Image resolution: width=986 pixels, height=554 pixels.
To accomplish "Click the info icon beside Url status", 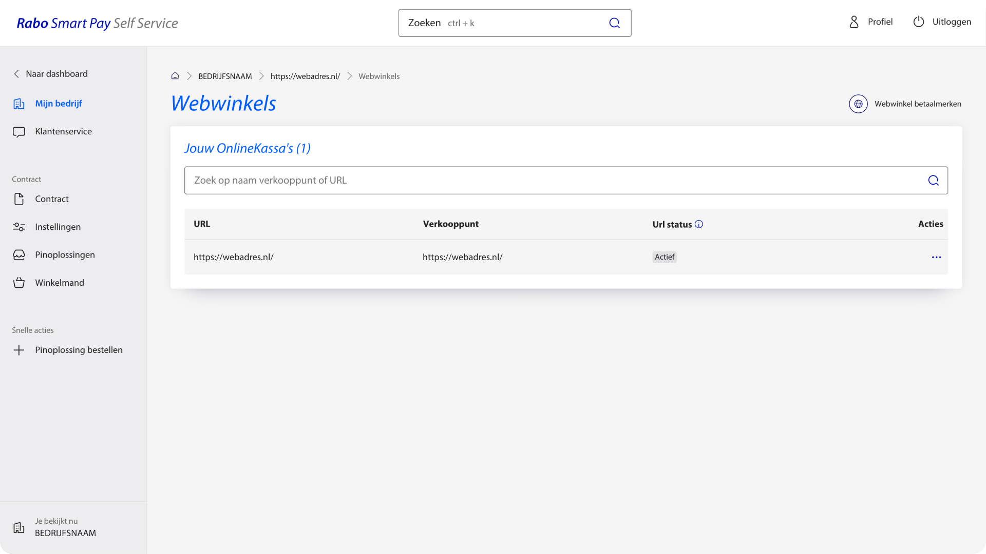I will (699, 224).
